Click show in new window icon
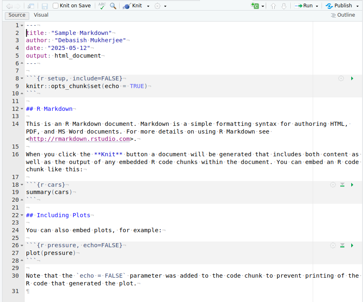This screenshot has height=302, width=363. pyautogui.click(x=31, y=6)
